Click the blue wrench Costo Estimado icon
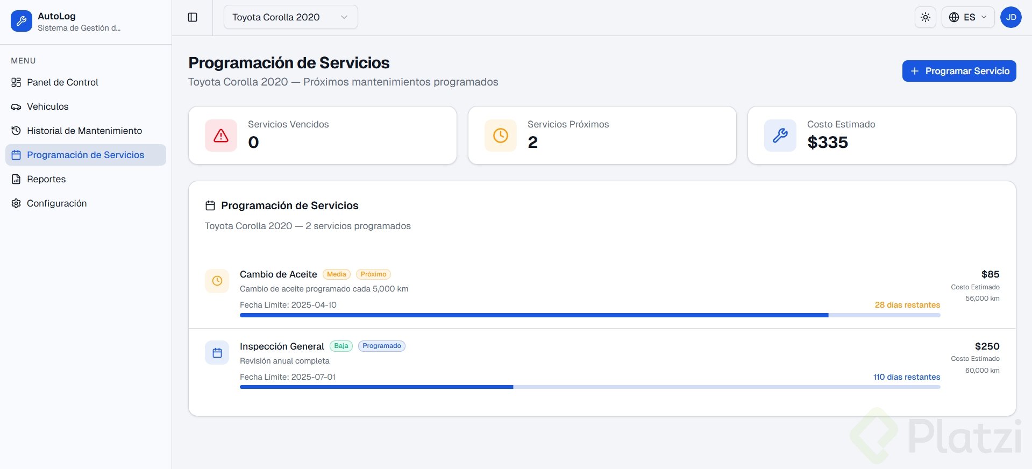Viewport: 1032px width, 469px height. pos(780,136)
